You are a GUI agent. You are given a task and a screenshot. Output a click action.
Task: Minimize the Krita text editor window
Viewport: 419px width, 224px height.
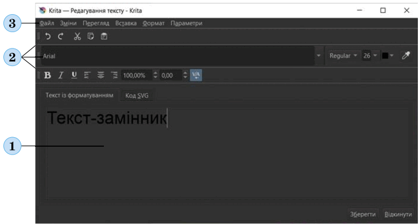pos(360,10)
